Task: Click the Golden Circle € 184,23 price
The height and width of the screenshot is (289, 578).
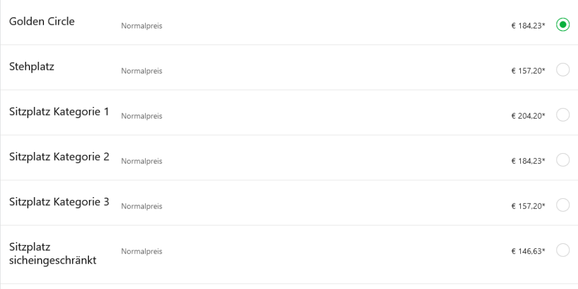Action: pos(528,26)
